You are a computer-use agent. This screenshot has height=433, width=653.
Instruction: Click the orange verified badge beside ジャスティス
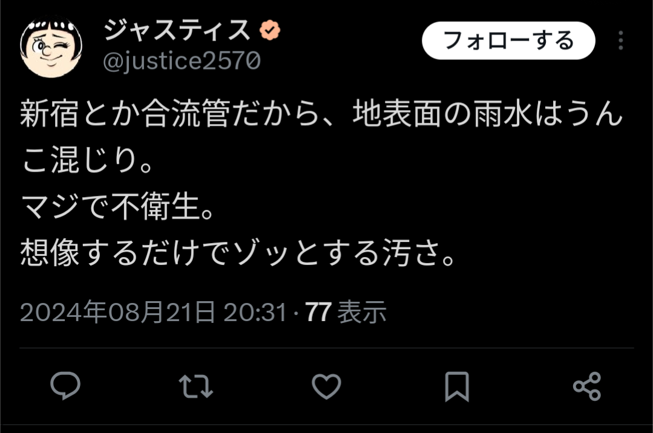tap(270, 30)
